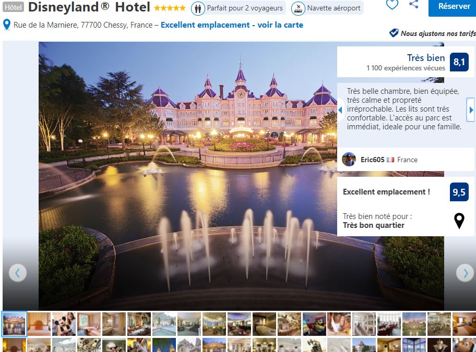This screenshot has width=476, height=352.
Task: Show previous guest review with left arrow
Action: (340, 110)
